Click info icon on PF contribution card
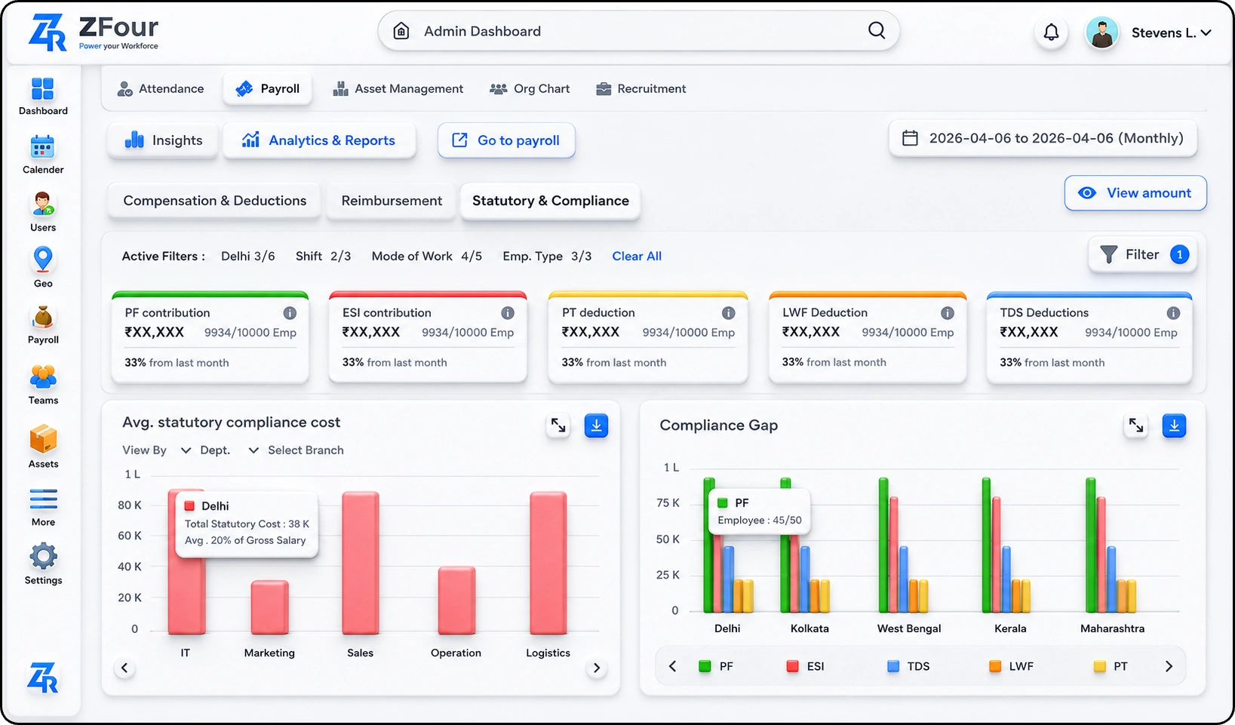The width and height of the screenshot is (1235, 725). point(290,313)
